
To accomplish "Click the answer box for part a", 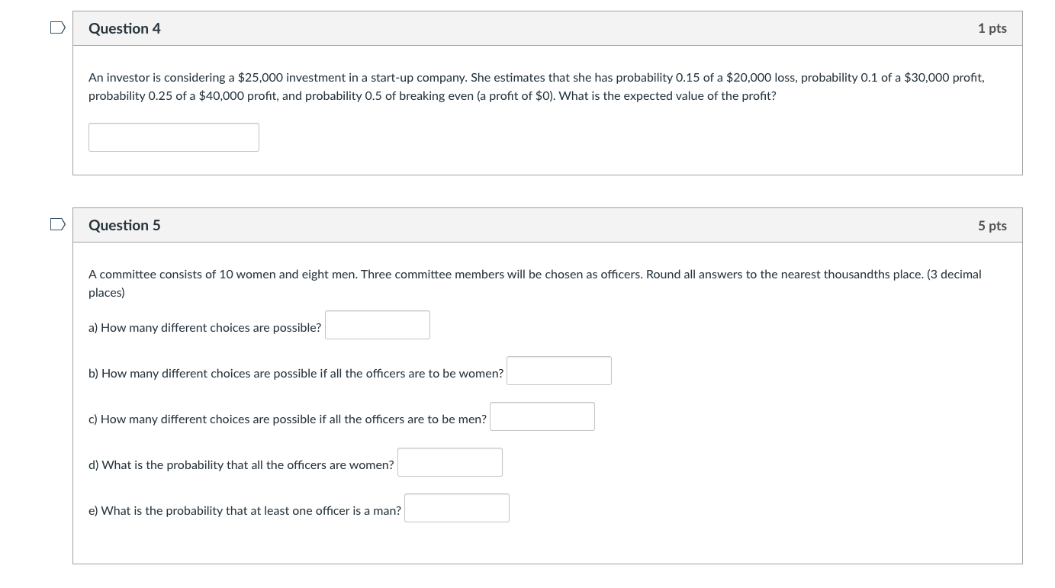I will click(377, 324).
